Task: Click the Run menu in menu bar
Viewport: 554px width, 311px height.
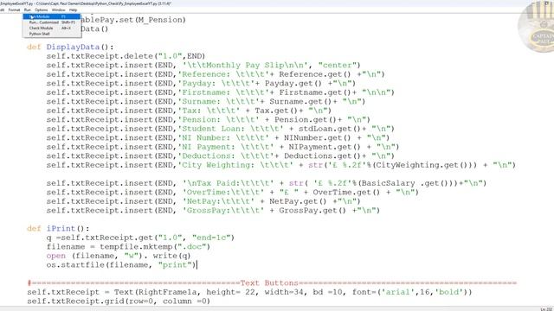Action: (x=28, y=10)
